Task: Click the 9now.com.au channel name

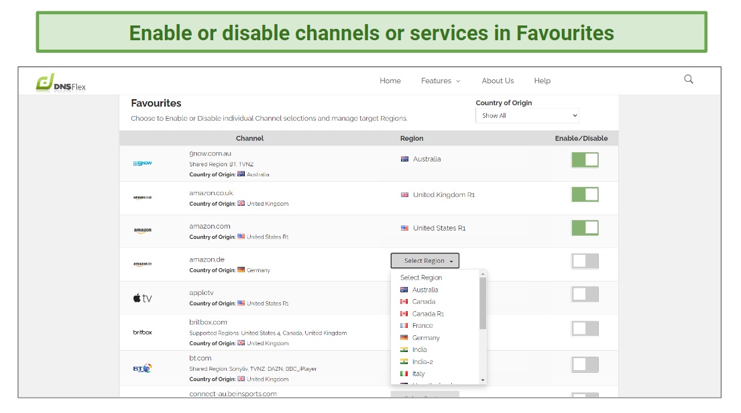Action: point(210,154)
